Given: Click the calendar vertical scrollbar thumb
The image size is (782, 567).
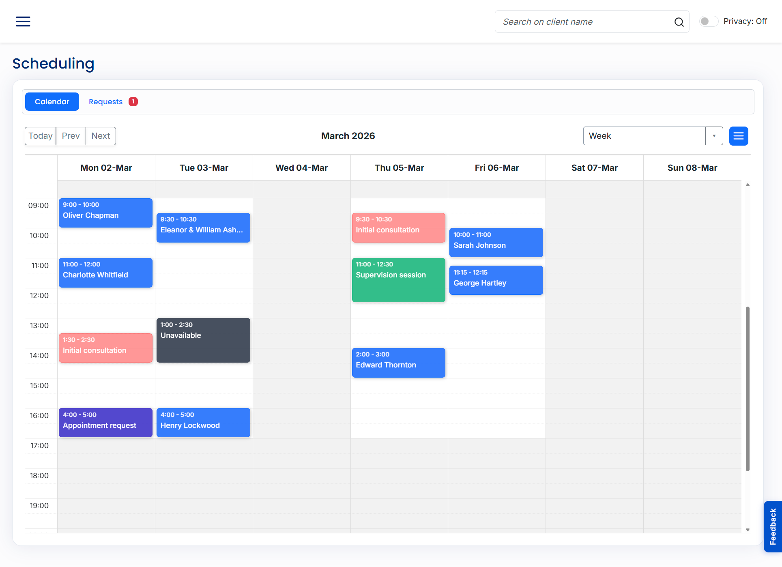Looking at the screenshot, I should coord(748,389).
